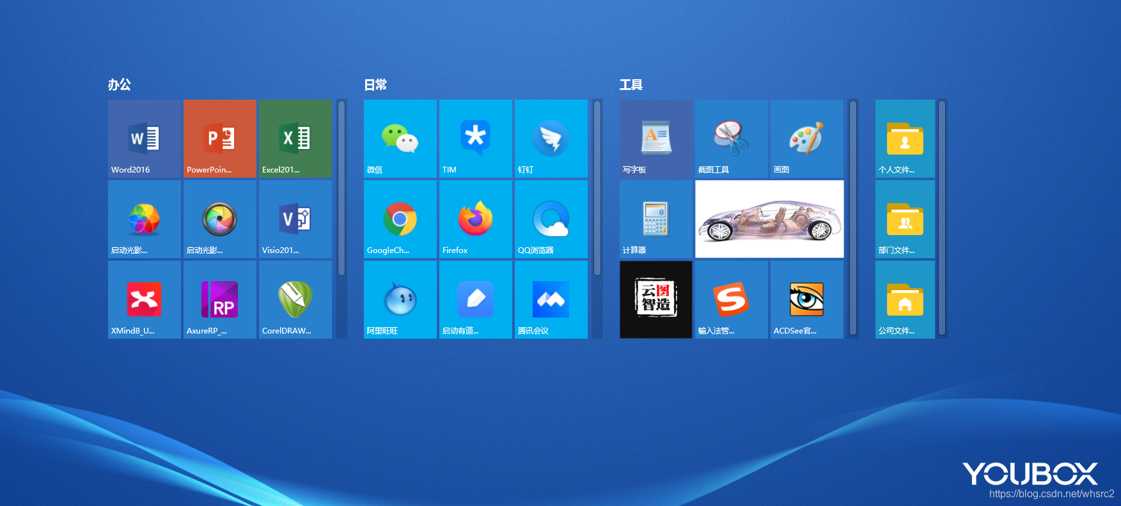This screenshot has width=1121, height=506.
Task: Launch the 截图工具 snipping tool tile
Action: point(732,139)
